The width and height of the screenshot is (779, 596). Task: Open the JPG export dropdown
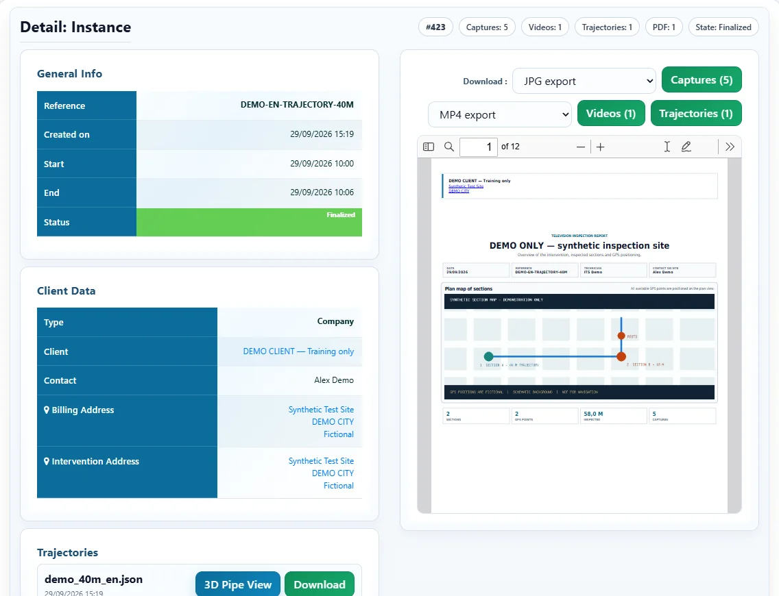click(x=584, y=81)
